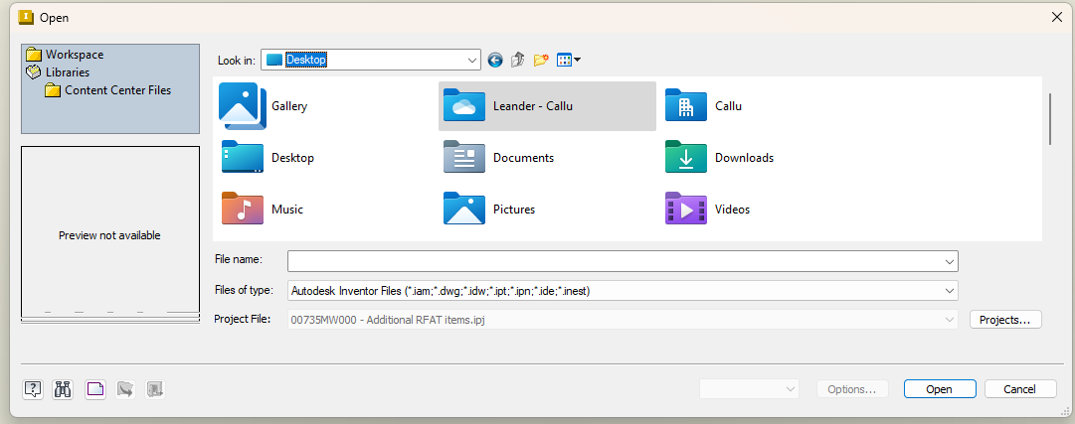Click the Projects... button

[x=1005, y=319]
